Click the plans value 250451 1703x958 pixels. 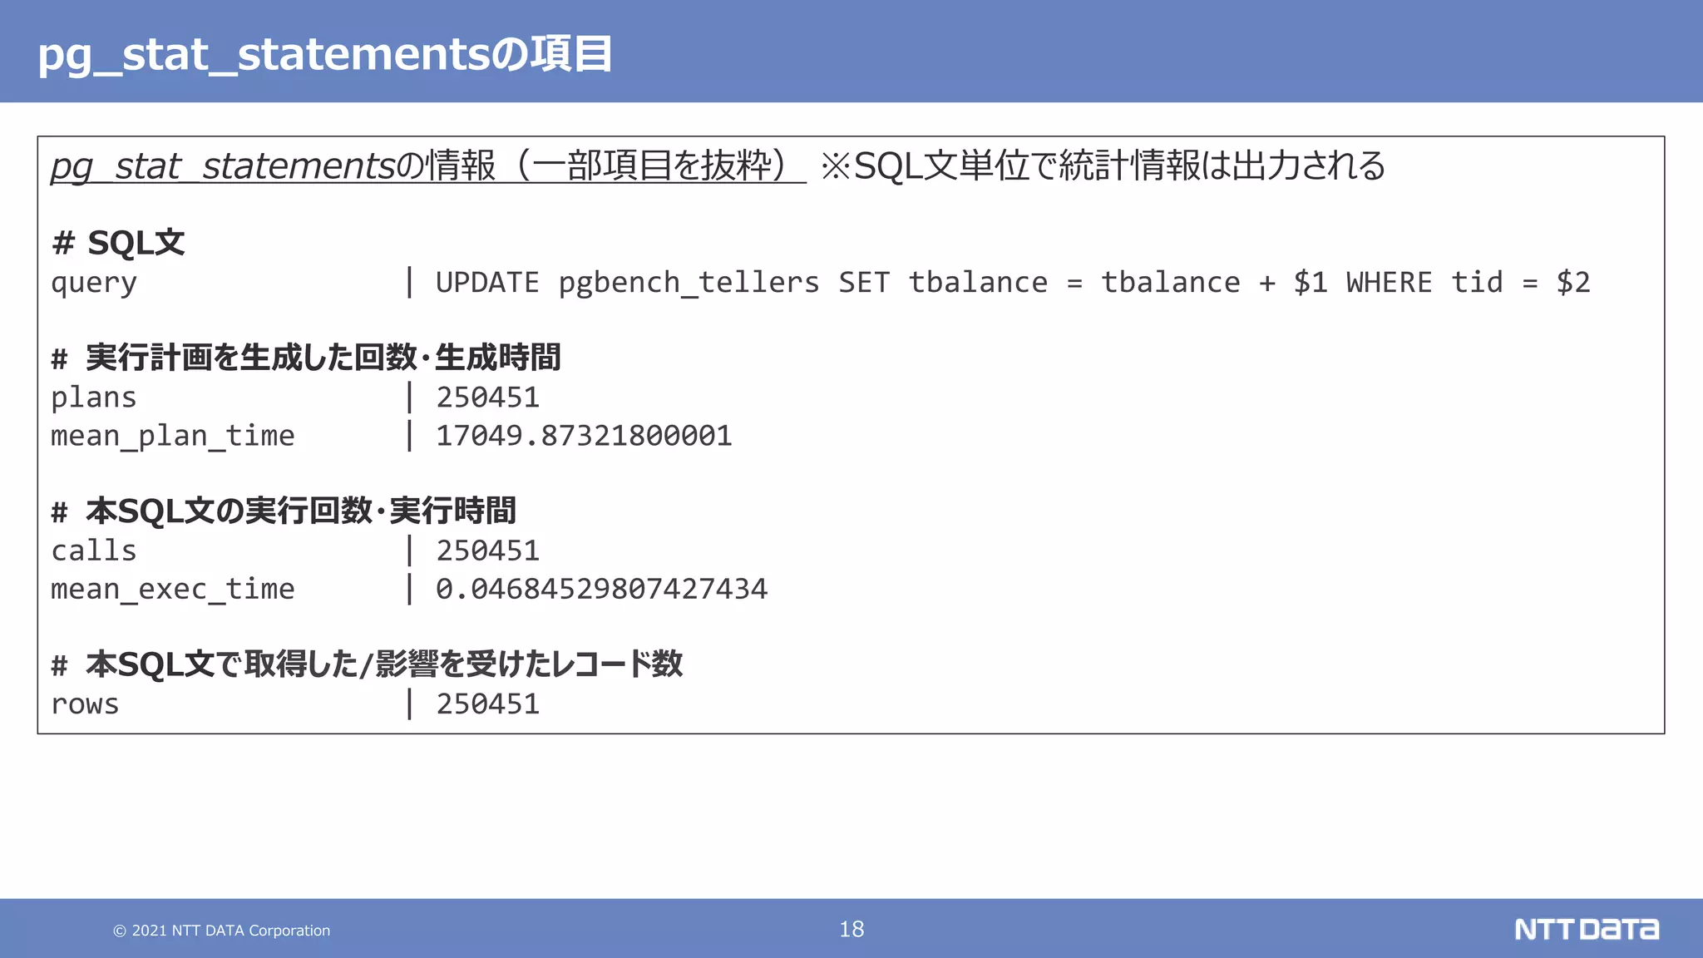pos(488,398)
